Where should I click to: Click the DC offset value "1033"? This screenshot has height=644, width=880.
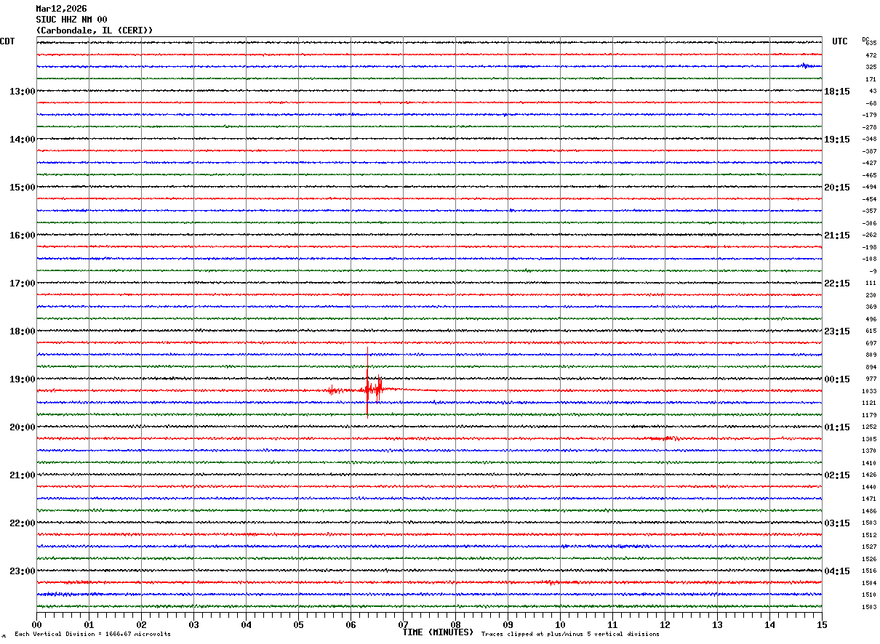[x=869, y=391]
